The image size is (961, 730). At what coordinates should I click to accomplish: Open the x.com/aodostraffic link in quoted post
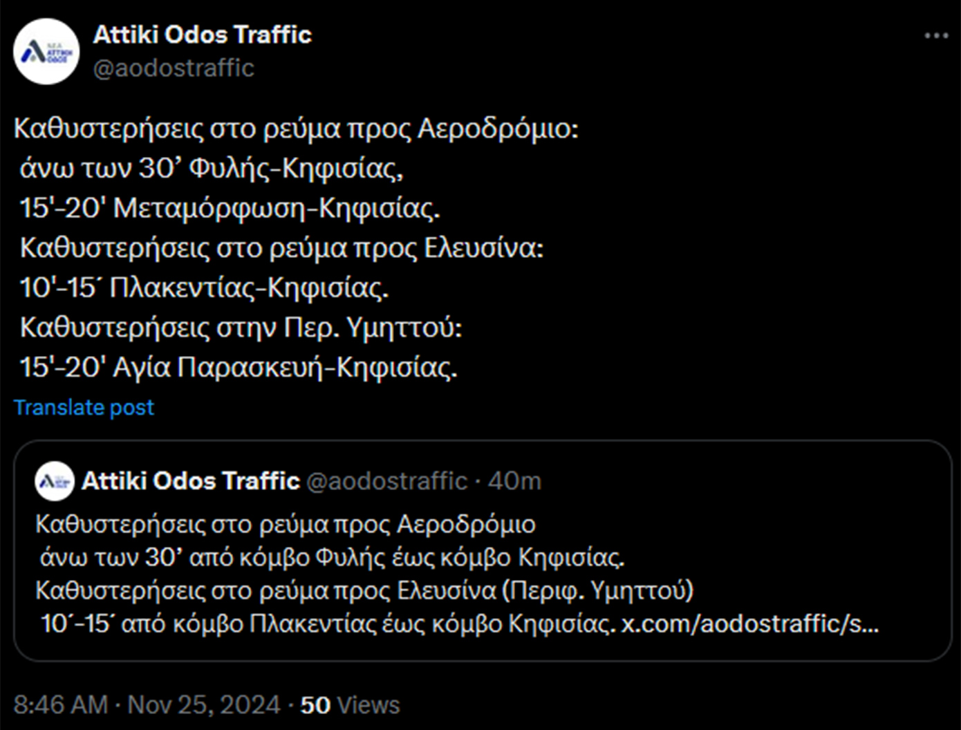click(750, 624)
